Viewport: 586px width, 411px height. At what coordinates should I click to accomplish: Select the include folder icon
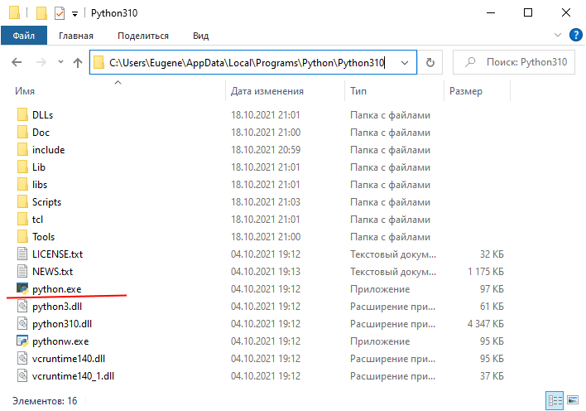(22, 149)
